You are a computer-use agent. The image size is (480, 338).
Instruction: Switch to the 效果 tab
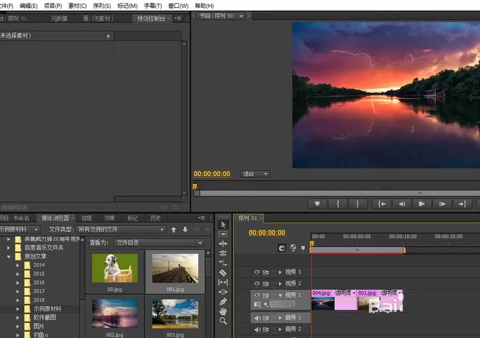coord(109,218)
